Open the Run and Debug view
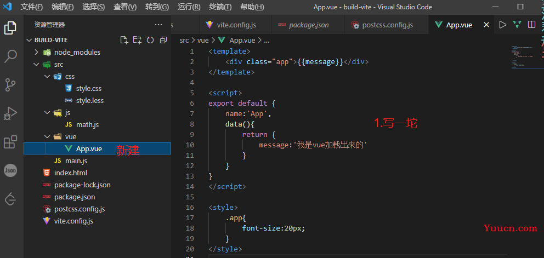The image size is (544, 258). [x=10, y=113]
